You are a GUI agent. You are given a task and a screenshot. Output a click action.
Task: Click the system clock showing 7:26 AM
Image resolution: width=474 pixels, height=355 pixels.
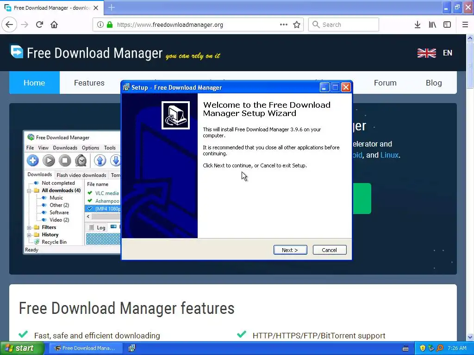coord(457,348)
